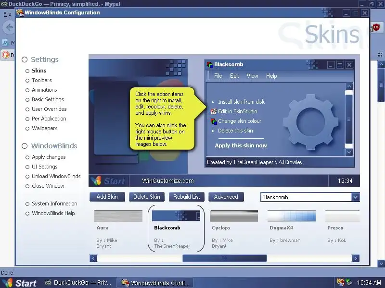Select the DogmaX4 skin thumbnail
The height and width of the screenshot is (288, 385).
pyautogui.click(x=292, y=216)
